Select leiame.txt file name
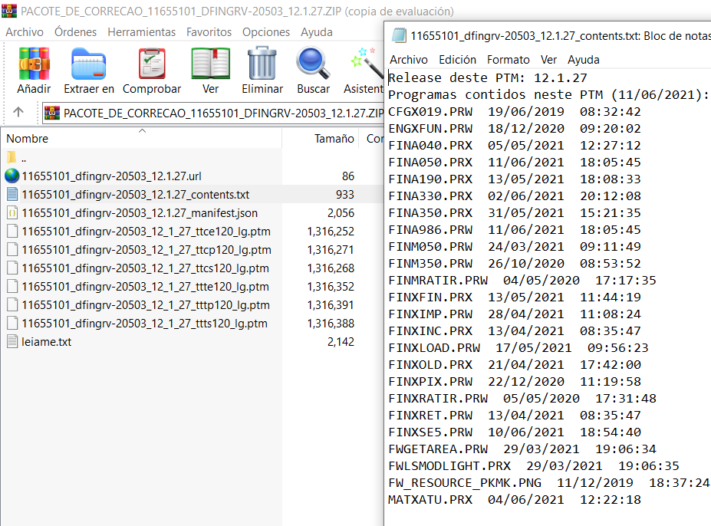This screenshot has width=711, height=526. pos(47,342)
